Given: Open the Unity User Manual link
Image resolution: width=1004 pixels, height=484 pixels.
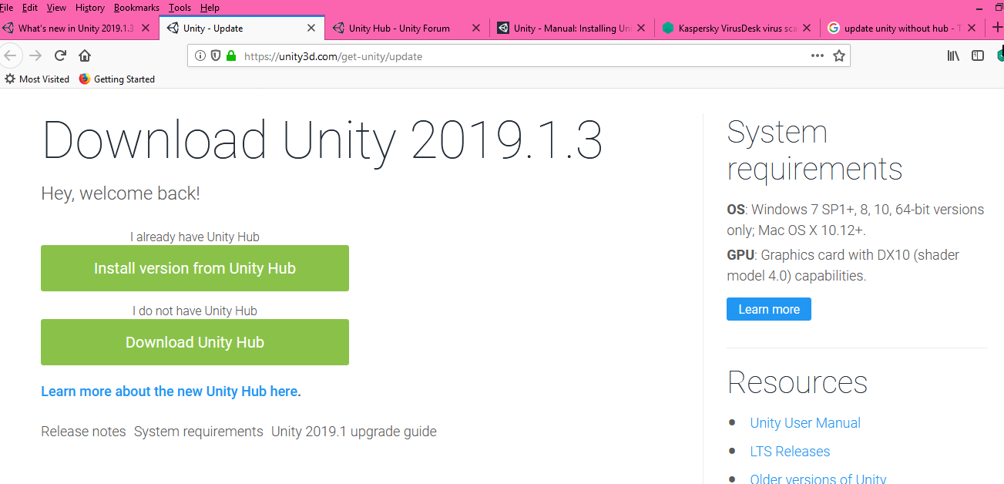Looking at the screenshot, I should pos(804,422).
